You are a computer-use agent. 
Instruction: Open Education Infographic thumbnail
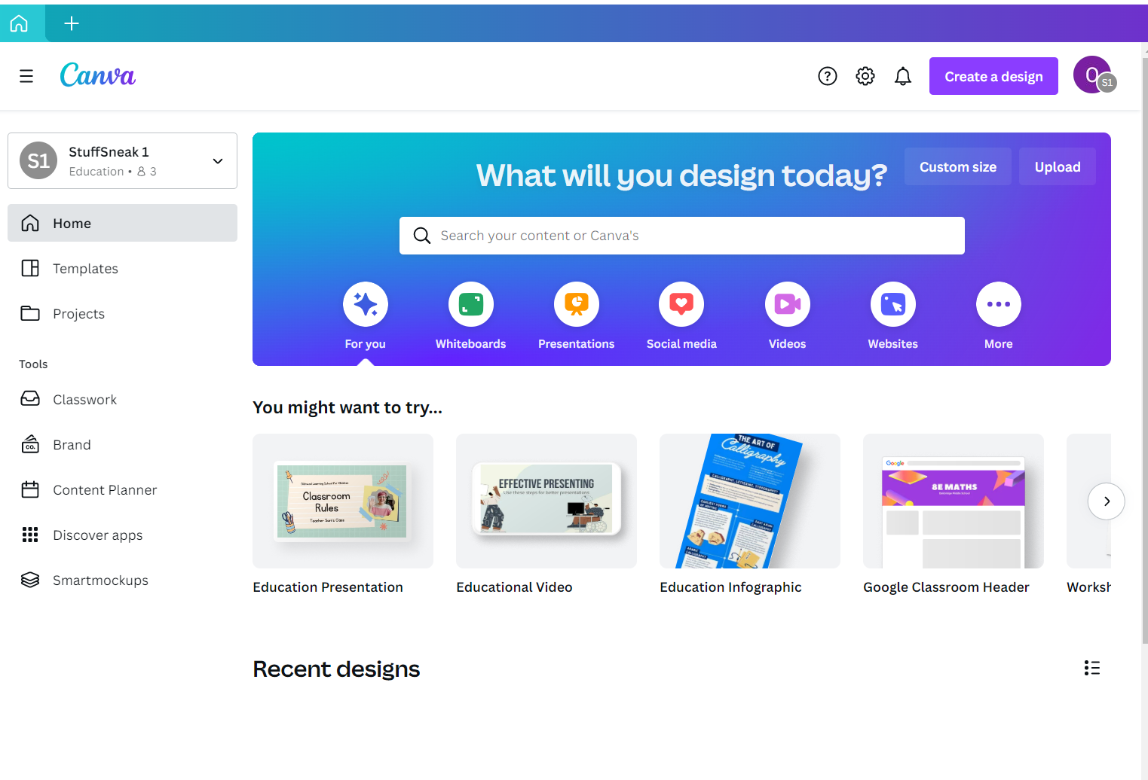click(x=750, y=501)
